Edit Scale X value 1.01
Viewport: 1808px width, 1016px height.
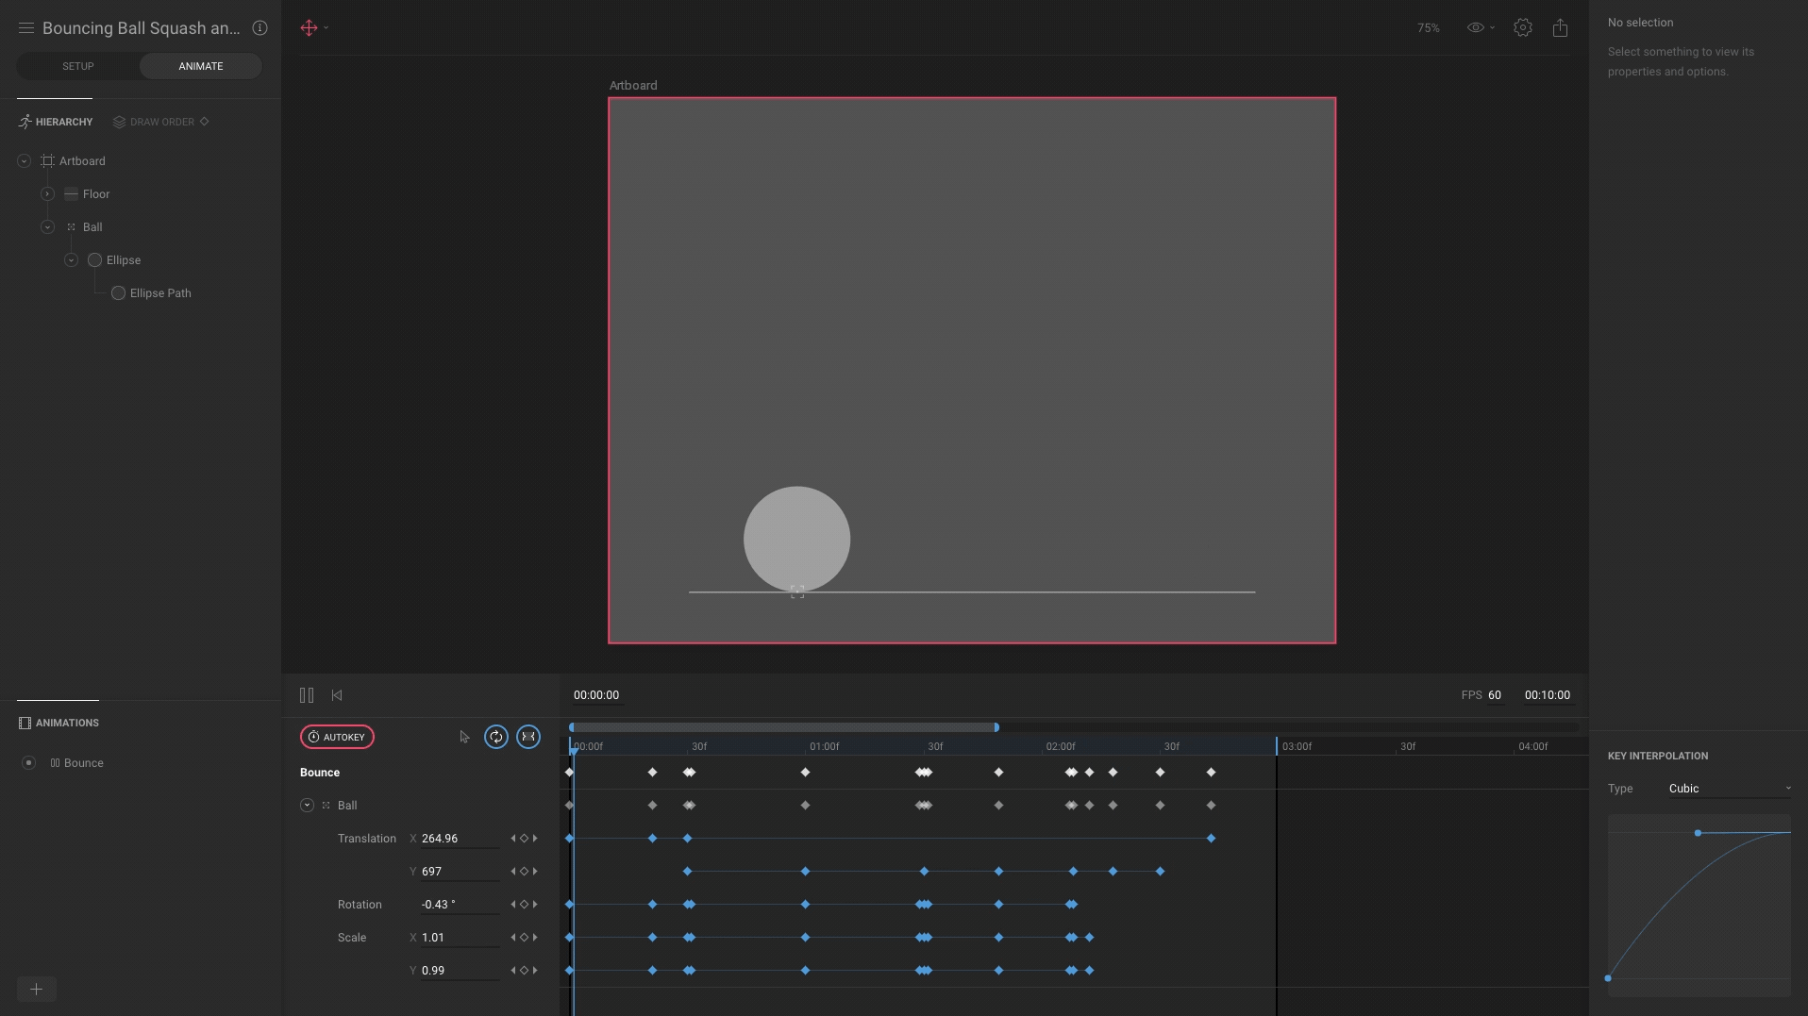tap(460, 938)
